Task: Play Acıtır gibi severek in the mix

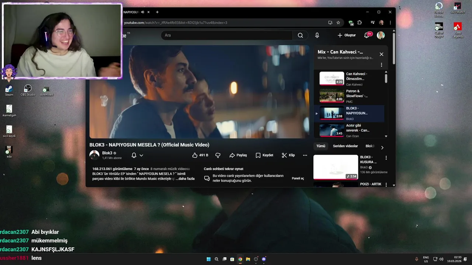Action: (x=351, y=130)
